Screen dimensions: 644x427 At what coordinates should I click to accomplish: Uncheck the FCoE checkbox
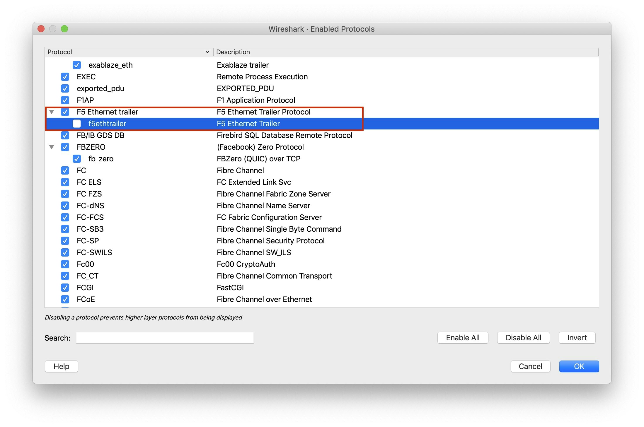point(65,299)
